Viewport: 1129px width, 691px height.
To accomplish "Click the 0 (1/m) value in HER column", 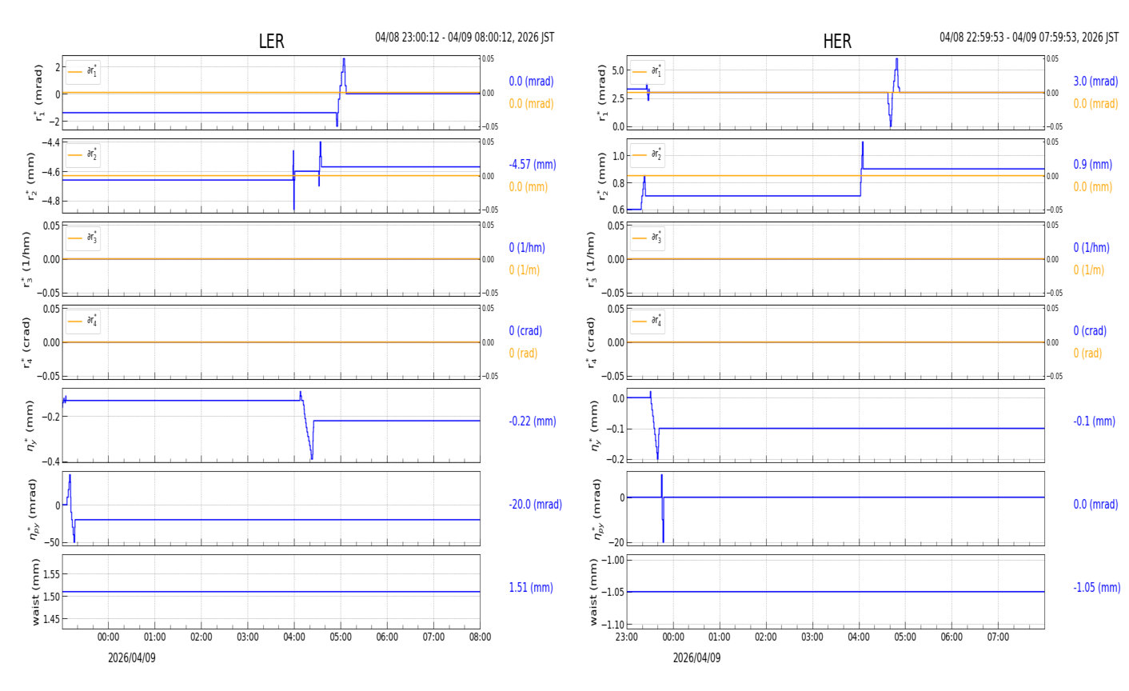I will pos(1088,270).
